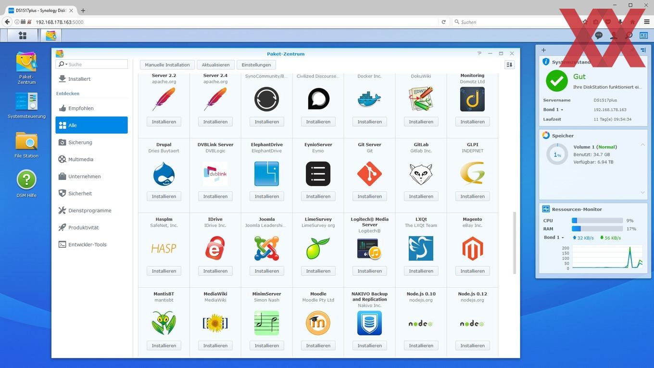Viewport: 654px width, 368px height.
Task: Install the Drupal package
Action: pyautogui.click(x=164, y=196)
